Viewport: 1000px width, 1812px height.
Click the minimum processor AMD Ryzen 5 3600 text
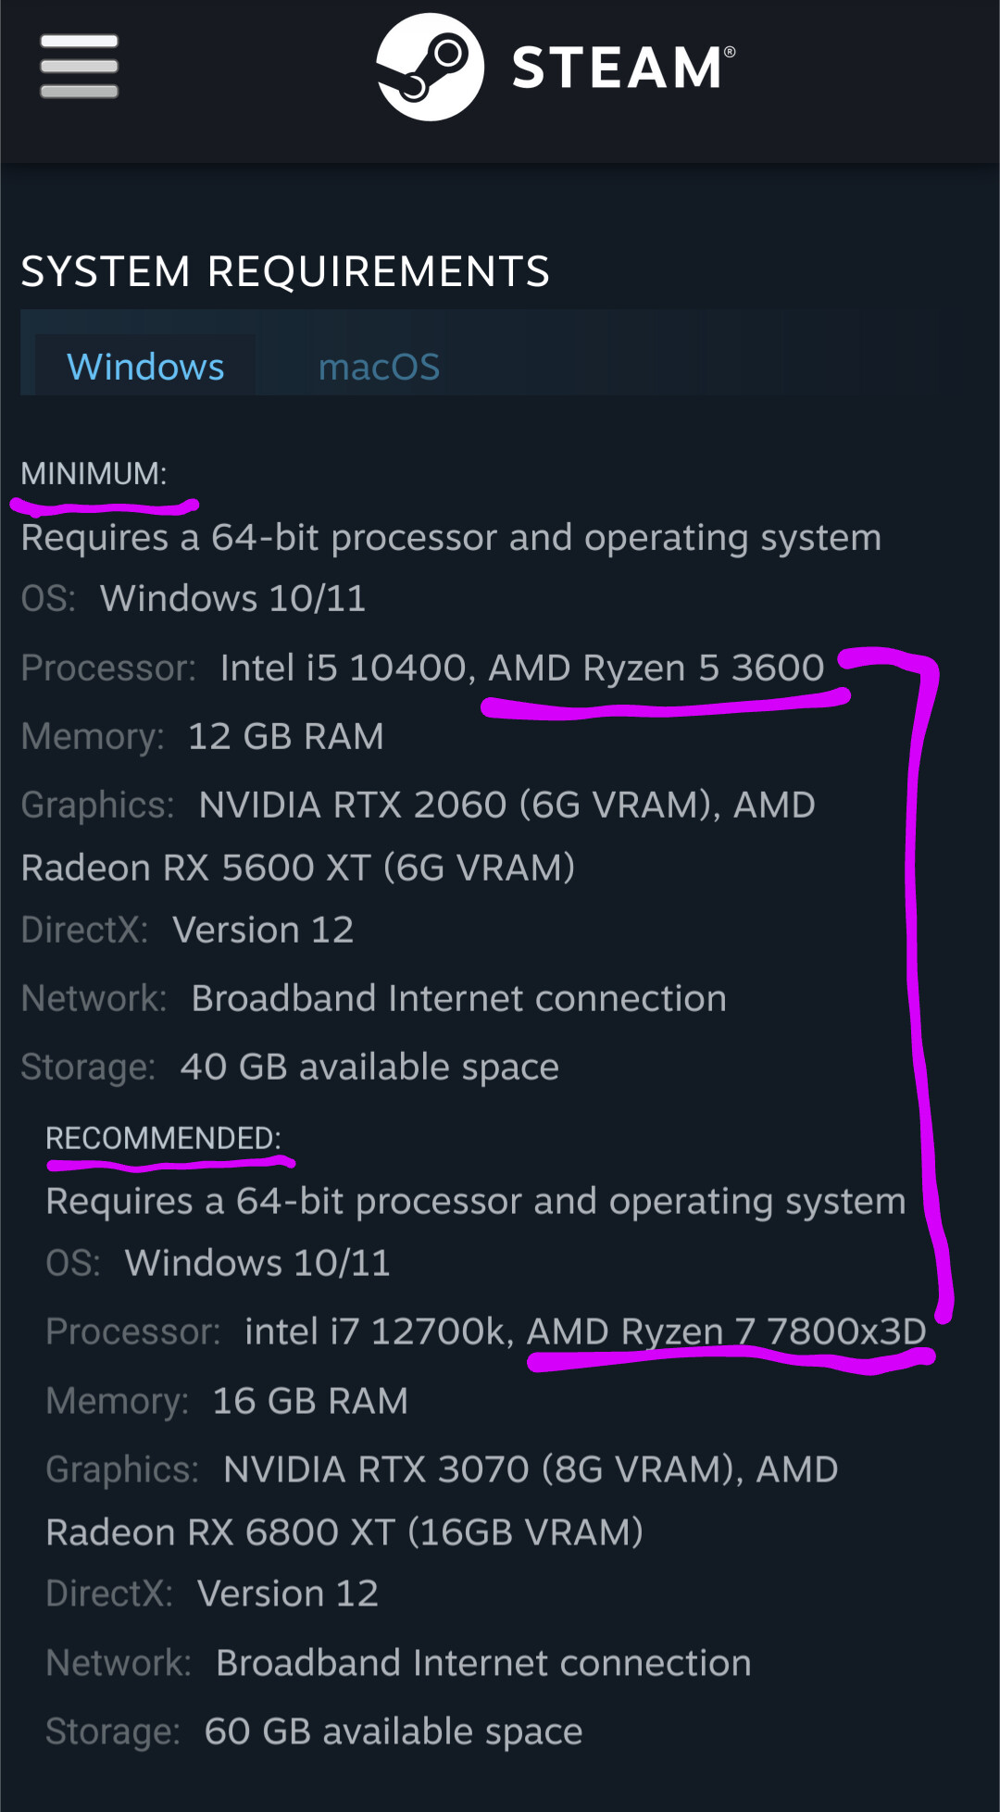pyautogui.click(x=656, y=668)
